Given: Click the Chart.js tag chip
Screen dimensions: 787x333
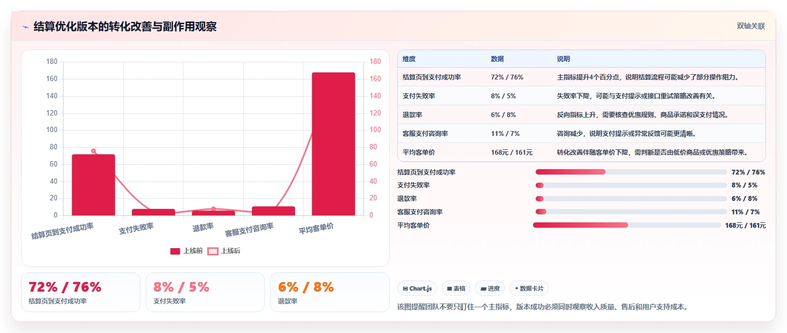Looking at the screenshot, I should tap(418, 288).
